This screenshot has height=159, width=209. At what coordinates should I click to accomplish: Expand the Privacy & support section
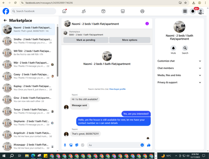179,82
